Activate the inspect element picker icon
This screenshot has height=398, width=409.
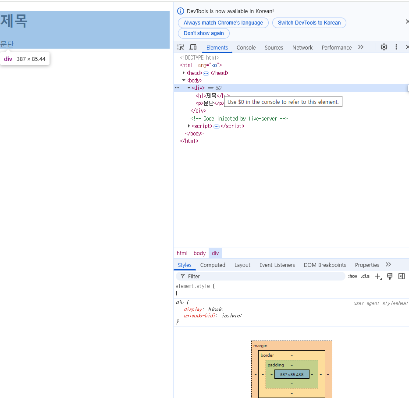(181, 47)
